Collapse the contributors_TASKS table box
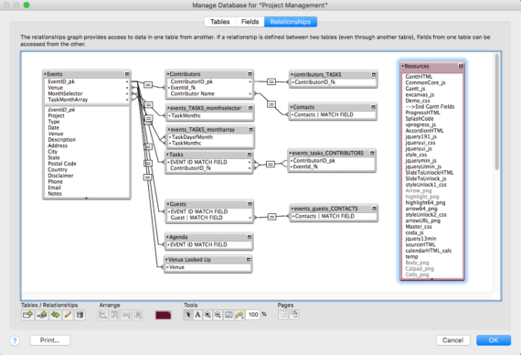521x355 pixels. pos(374,74)
